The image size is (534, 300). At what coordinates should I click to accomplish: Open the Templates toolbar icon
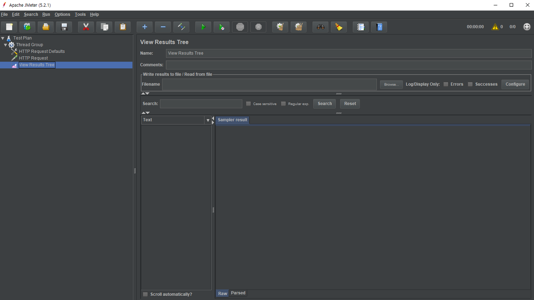pyautogui.click(x=28, y=27)
